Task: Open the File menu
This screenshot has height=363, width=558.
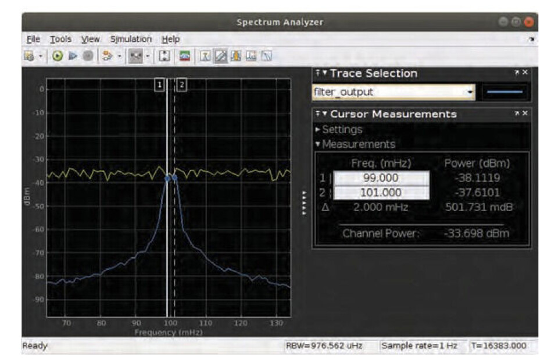Action: click(33, 39)
